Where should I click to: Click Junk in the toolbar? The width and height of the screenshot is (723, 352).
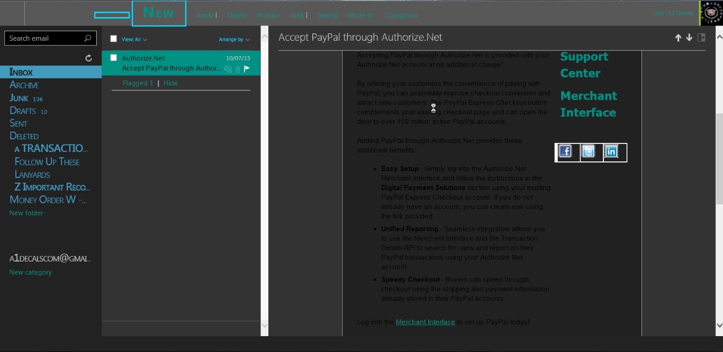point(297,15)
